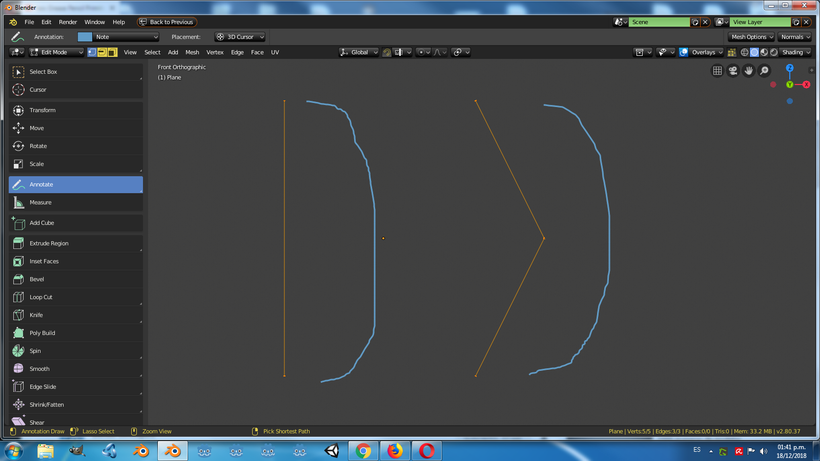The height and width of the screenshot is (461, 820).
Task: Open the Edit Mode dropdown
Action: (56, 52)
